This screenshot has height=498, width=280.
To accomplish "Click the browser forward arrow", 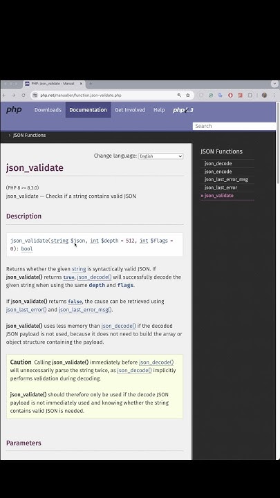I will [14, 95].
